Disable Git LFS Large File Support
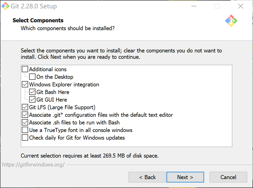This screenshot has height=188, width=253. [x=25, y=107]
